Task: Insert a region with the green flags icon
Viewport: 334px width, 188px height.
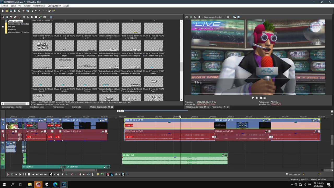Action: 102,174
